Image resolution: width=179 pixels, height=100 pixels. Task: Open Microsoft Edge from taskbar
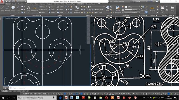pyautogui.click(x=60, y=97)
